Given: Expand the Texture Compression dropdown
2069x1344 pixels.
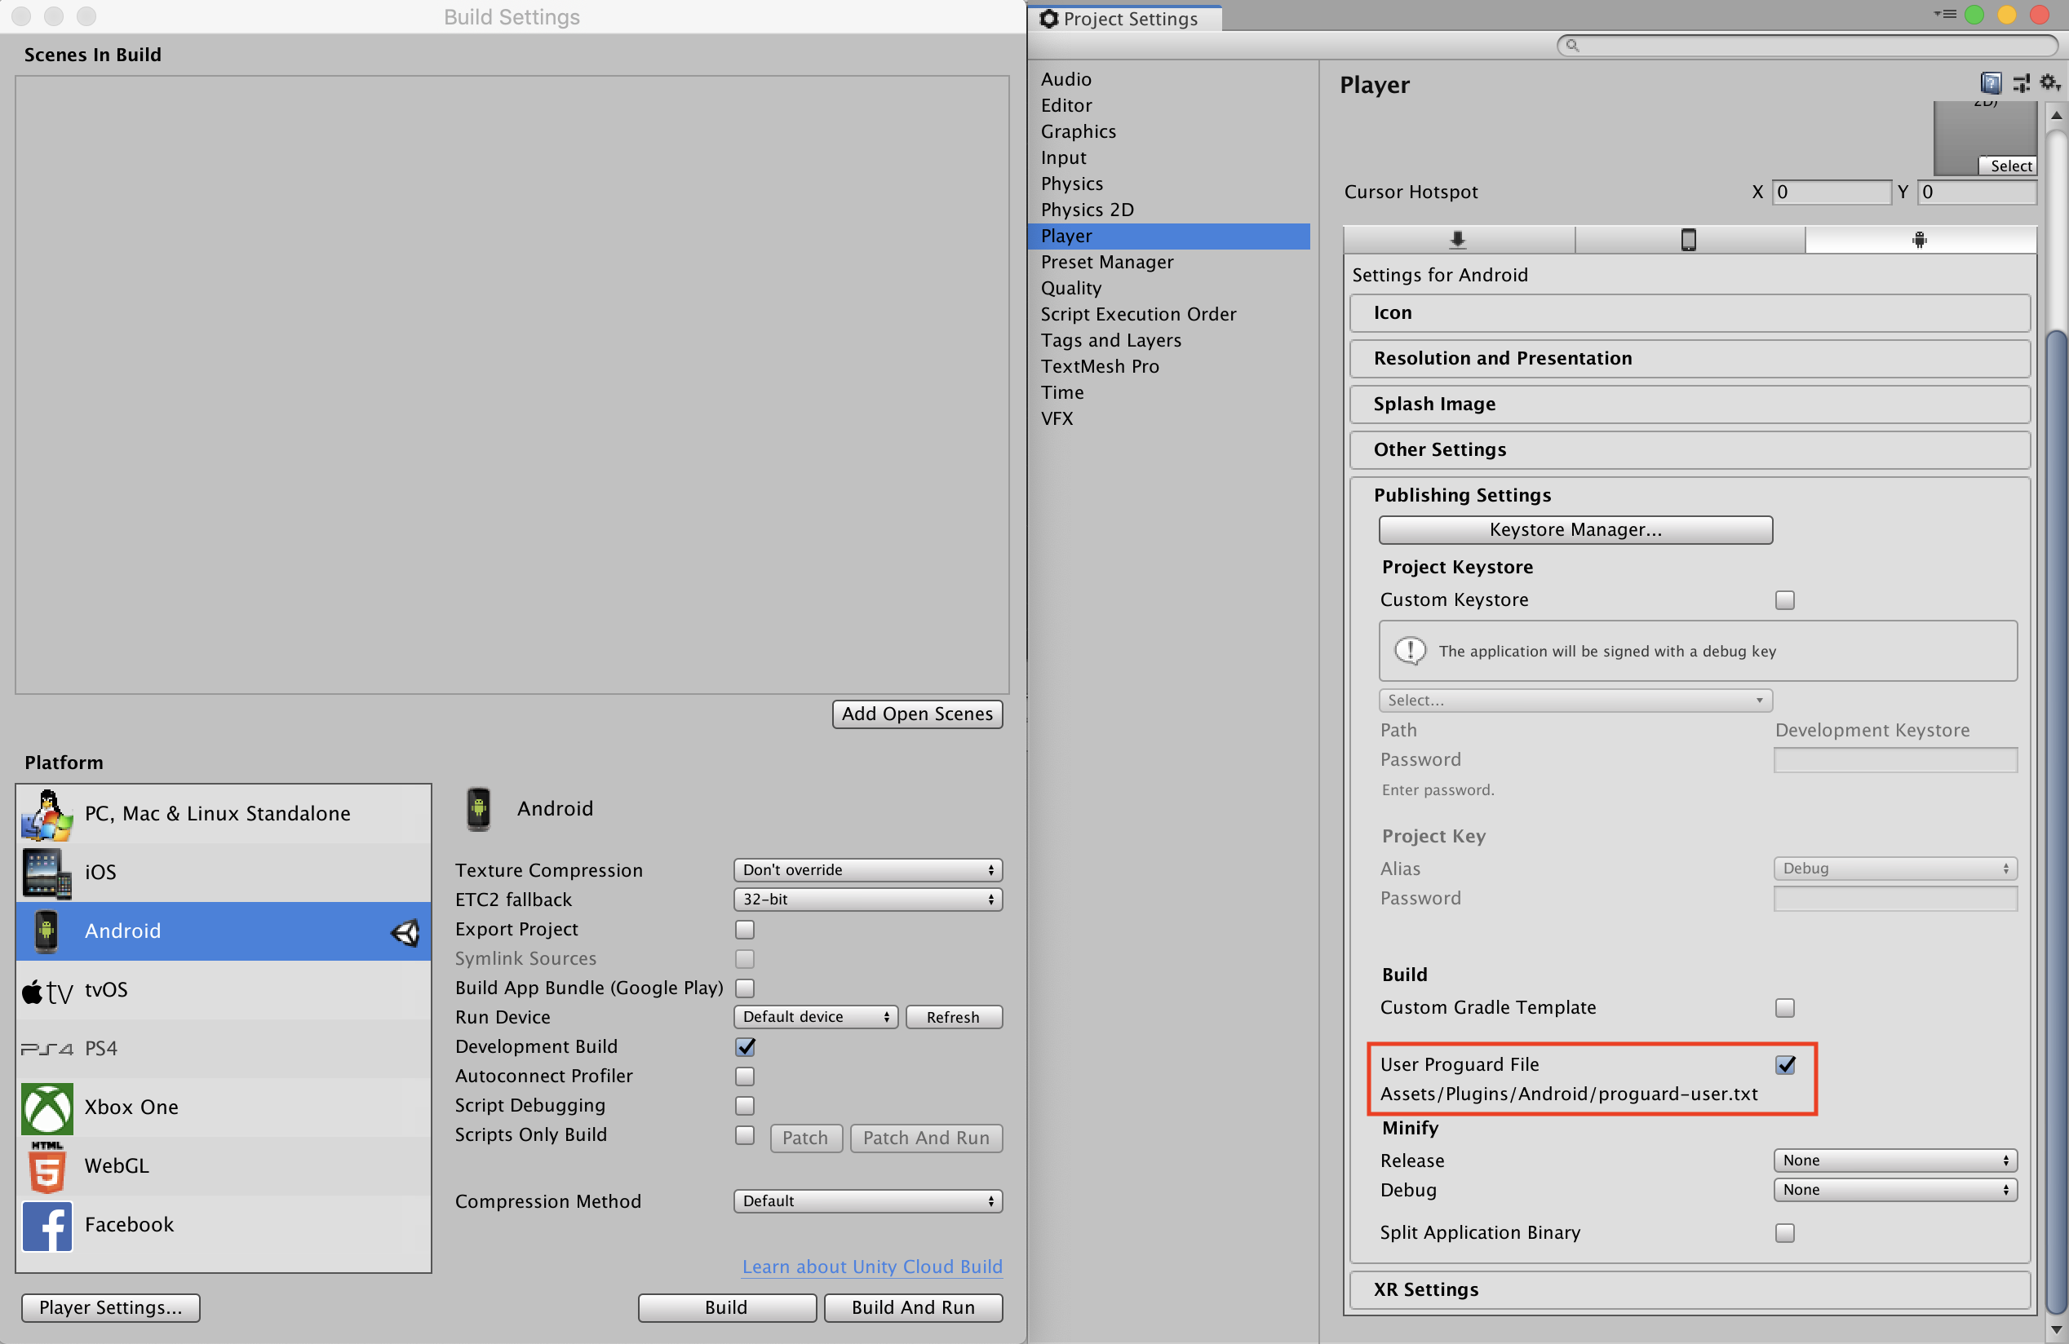Looking at the screenshot, I should (x=866, y=869).
